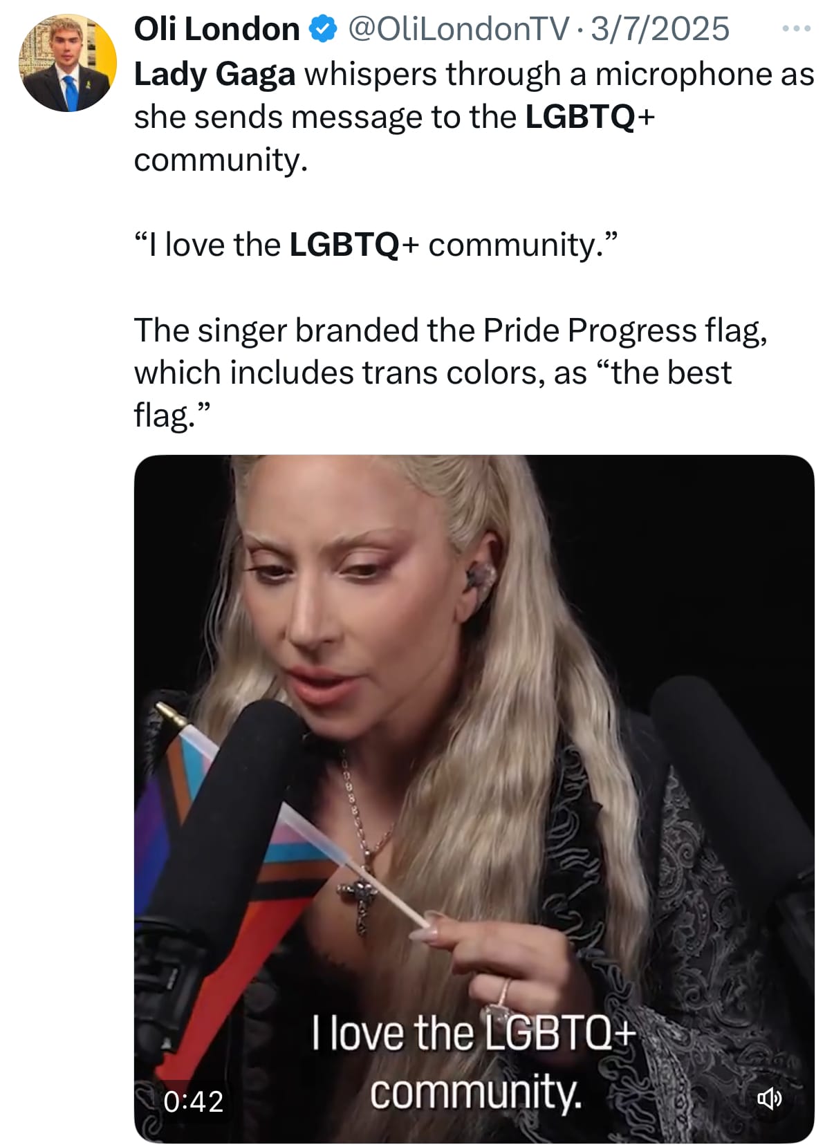Image resolution: width=834 pixels, height=1147 pixels.
Task: Select the bold Lady Gaga text
Action: click(x=214, y=75)
